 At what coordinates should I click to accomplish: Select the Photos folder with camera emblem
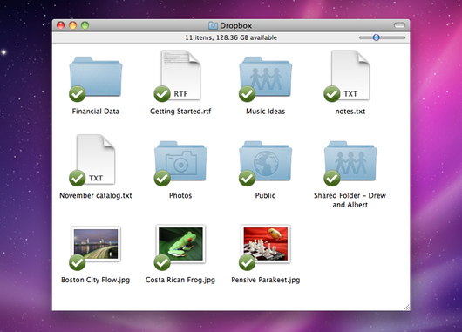click(180, 161)
